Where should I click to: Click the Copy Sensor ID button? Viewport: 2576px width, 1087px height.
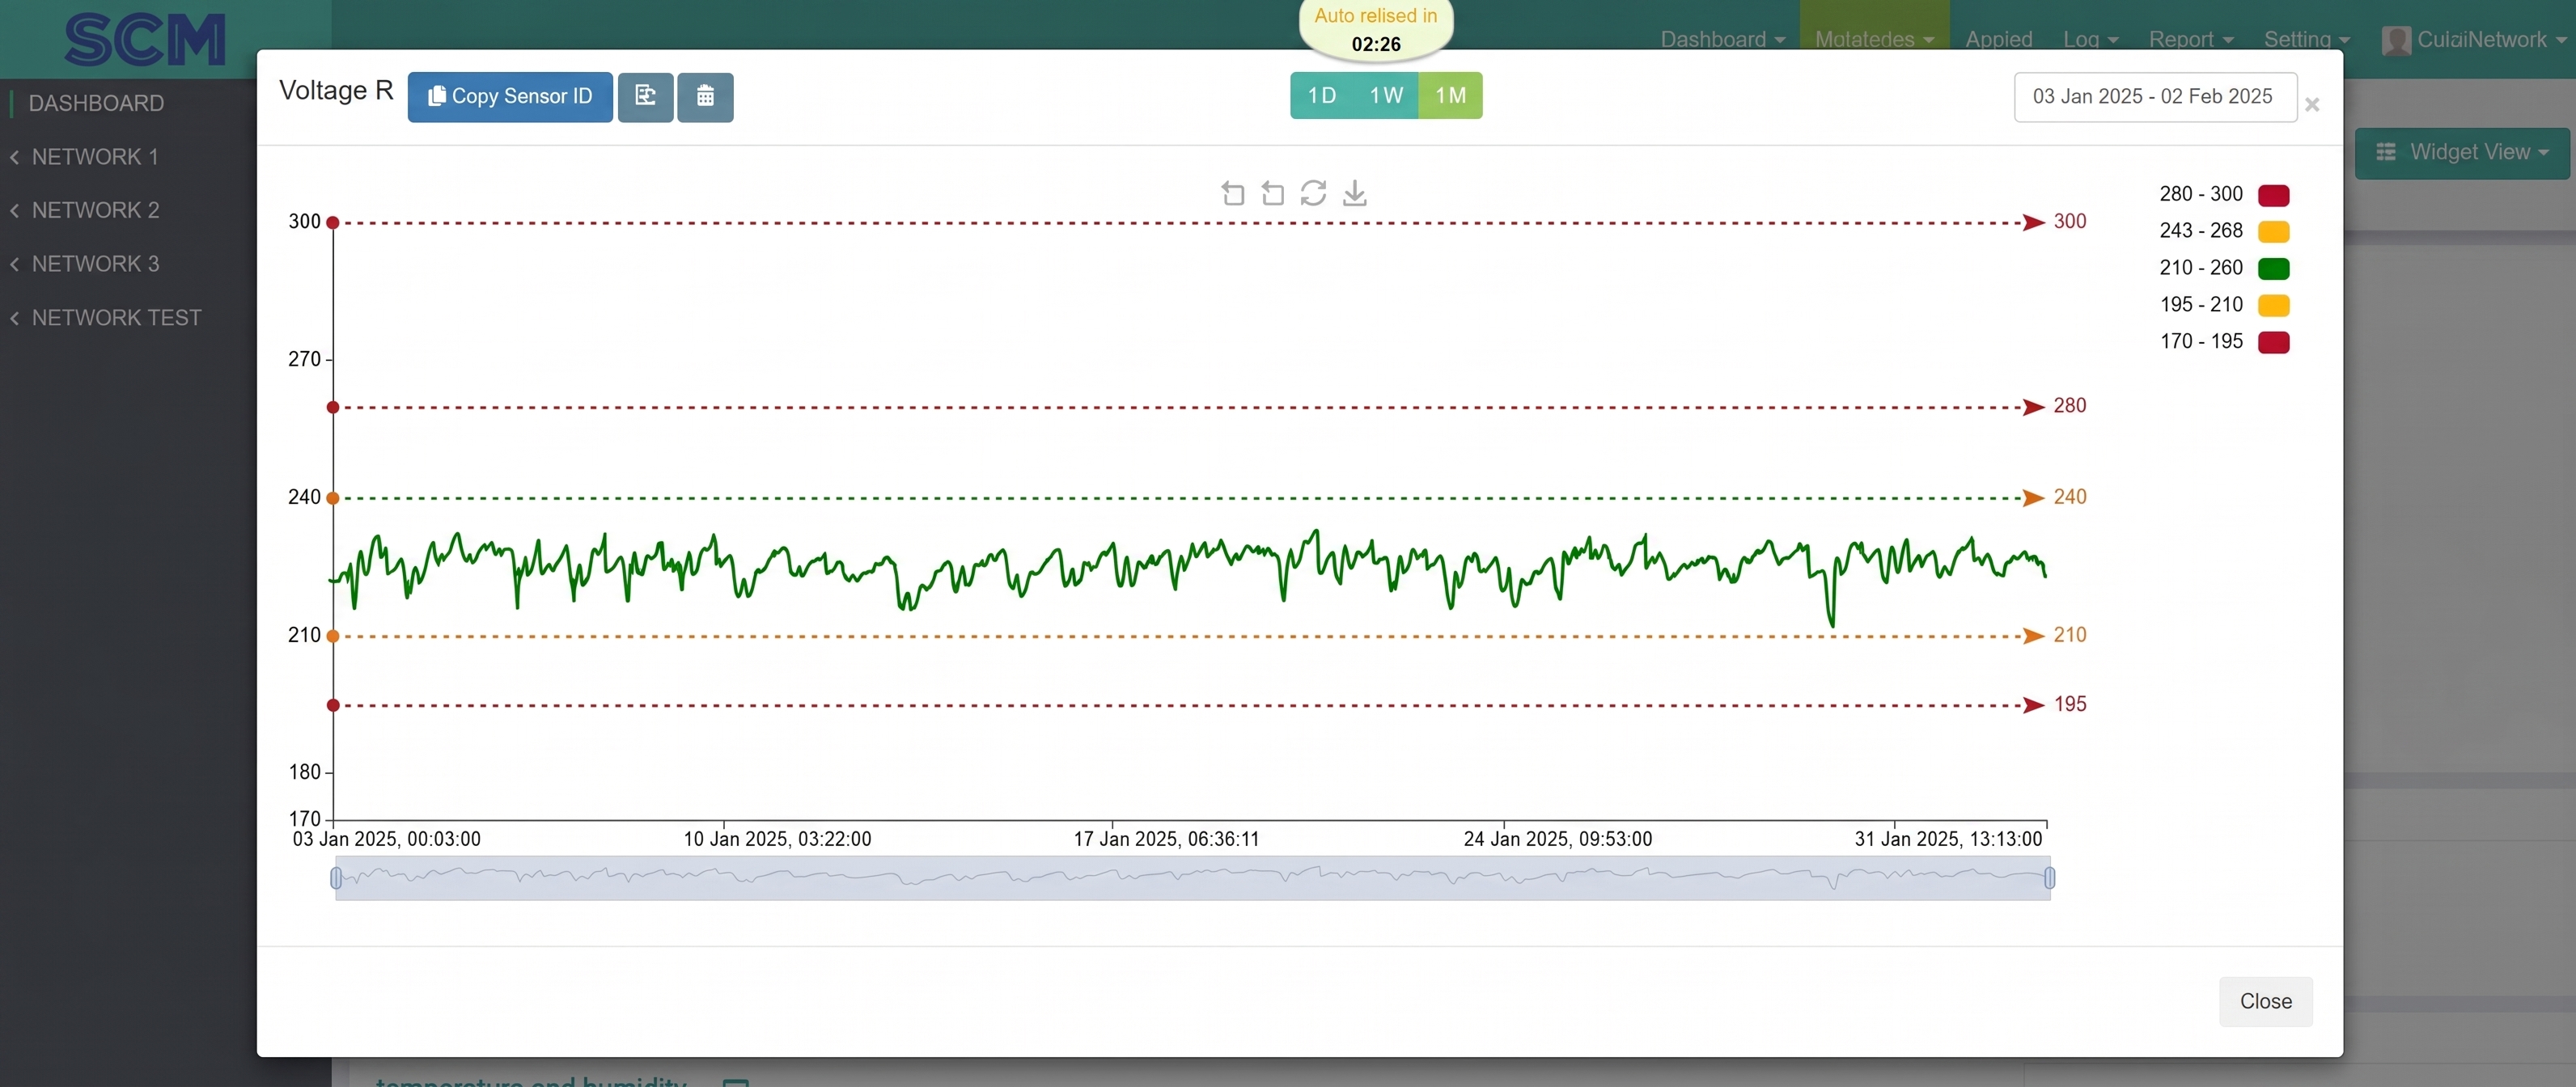[510, 97]
